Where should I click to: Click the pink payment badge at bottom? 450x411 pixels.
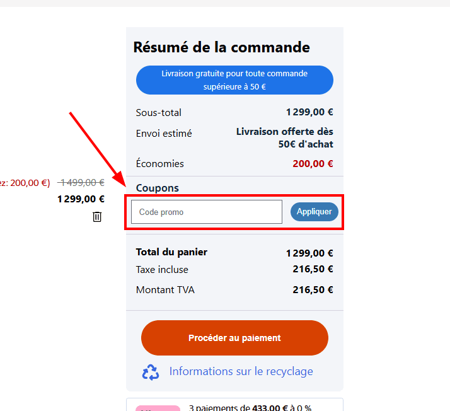153,408
